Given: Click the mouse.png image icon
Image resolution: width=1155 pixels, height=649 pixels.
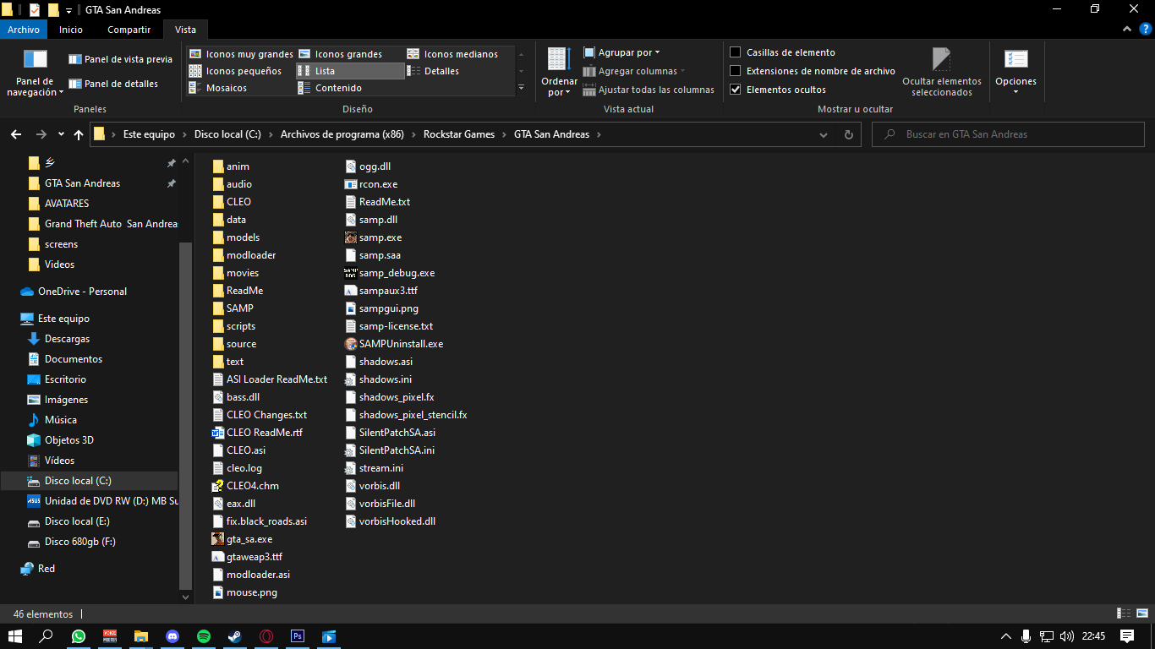Looking at the screenshot, I should 218,592.
